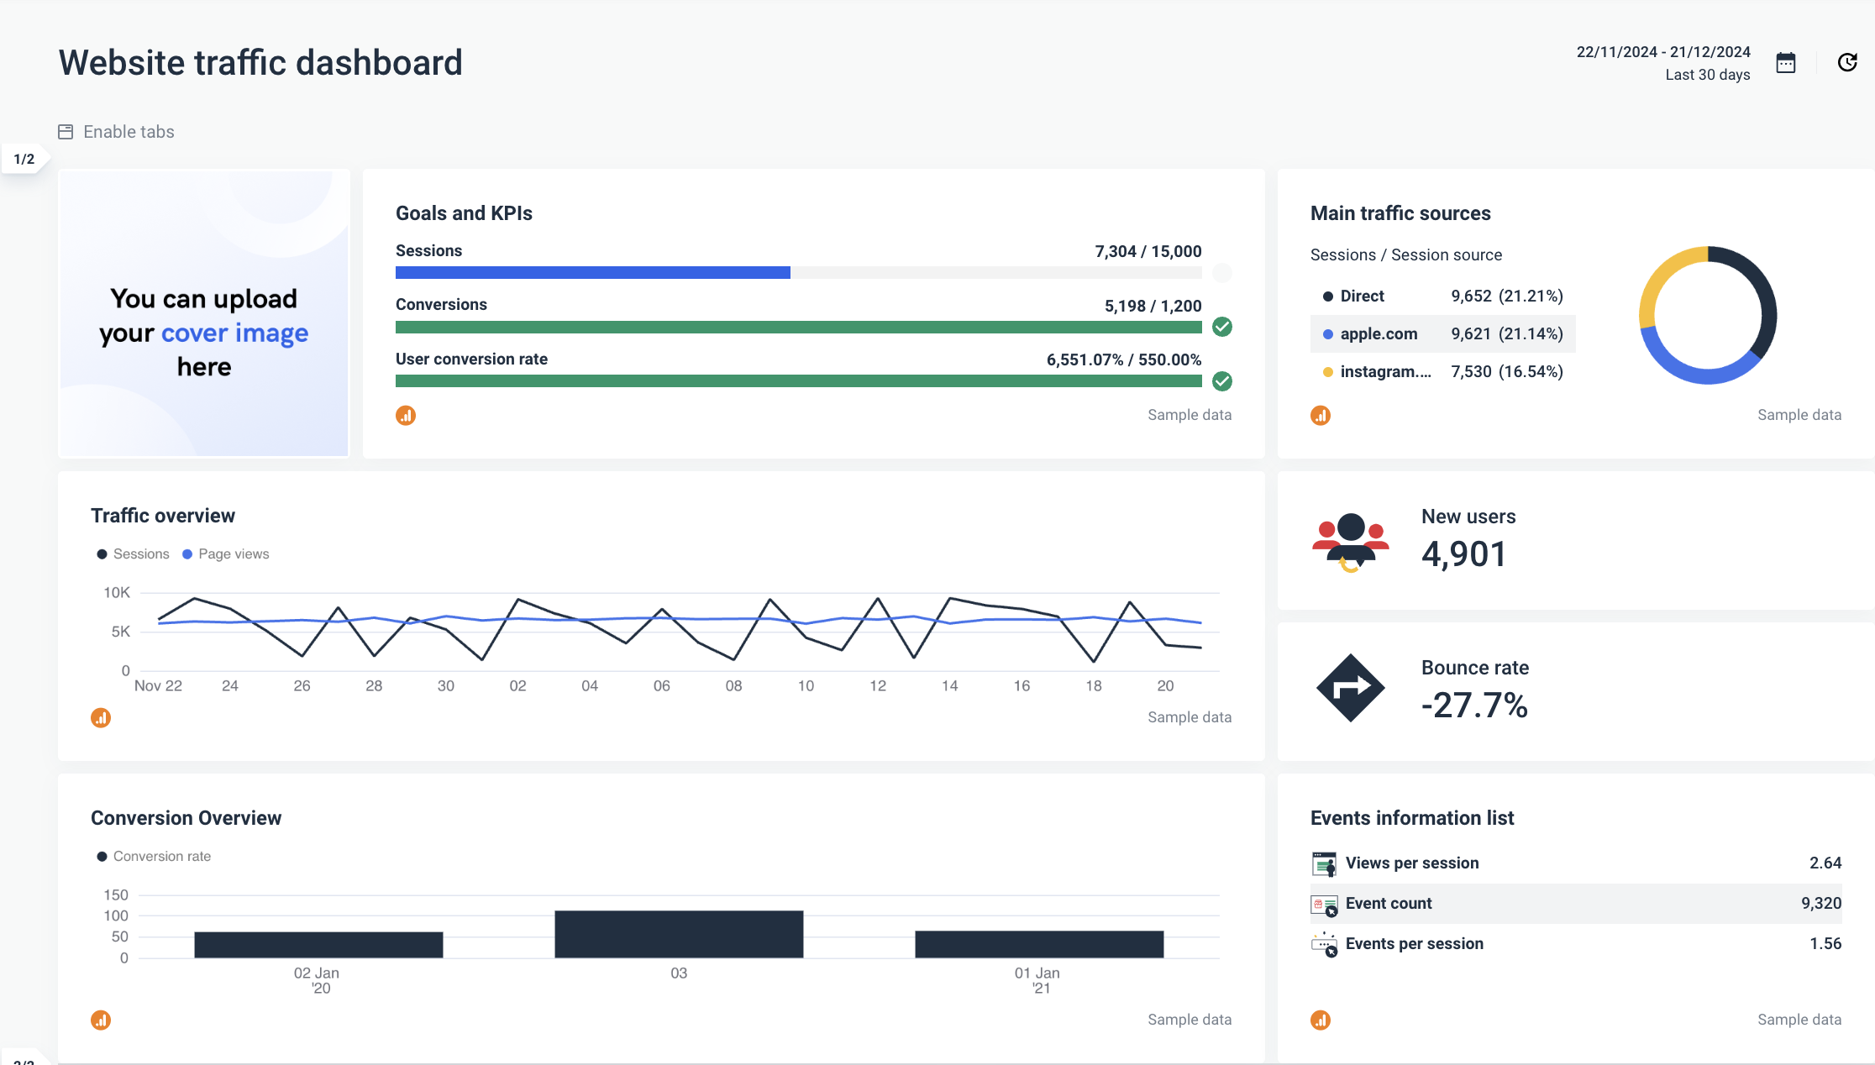Click the Website traffic dashboard title
This screenshot has height=1065, width=1875.
pos(260,63)
